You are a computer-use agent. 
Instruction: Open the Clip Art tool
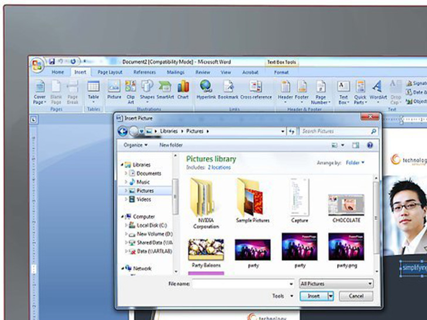pos(130,88)
